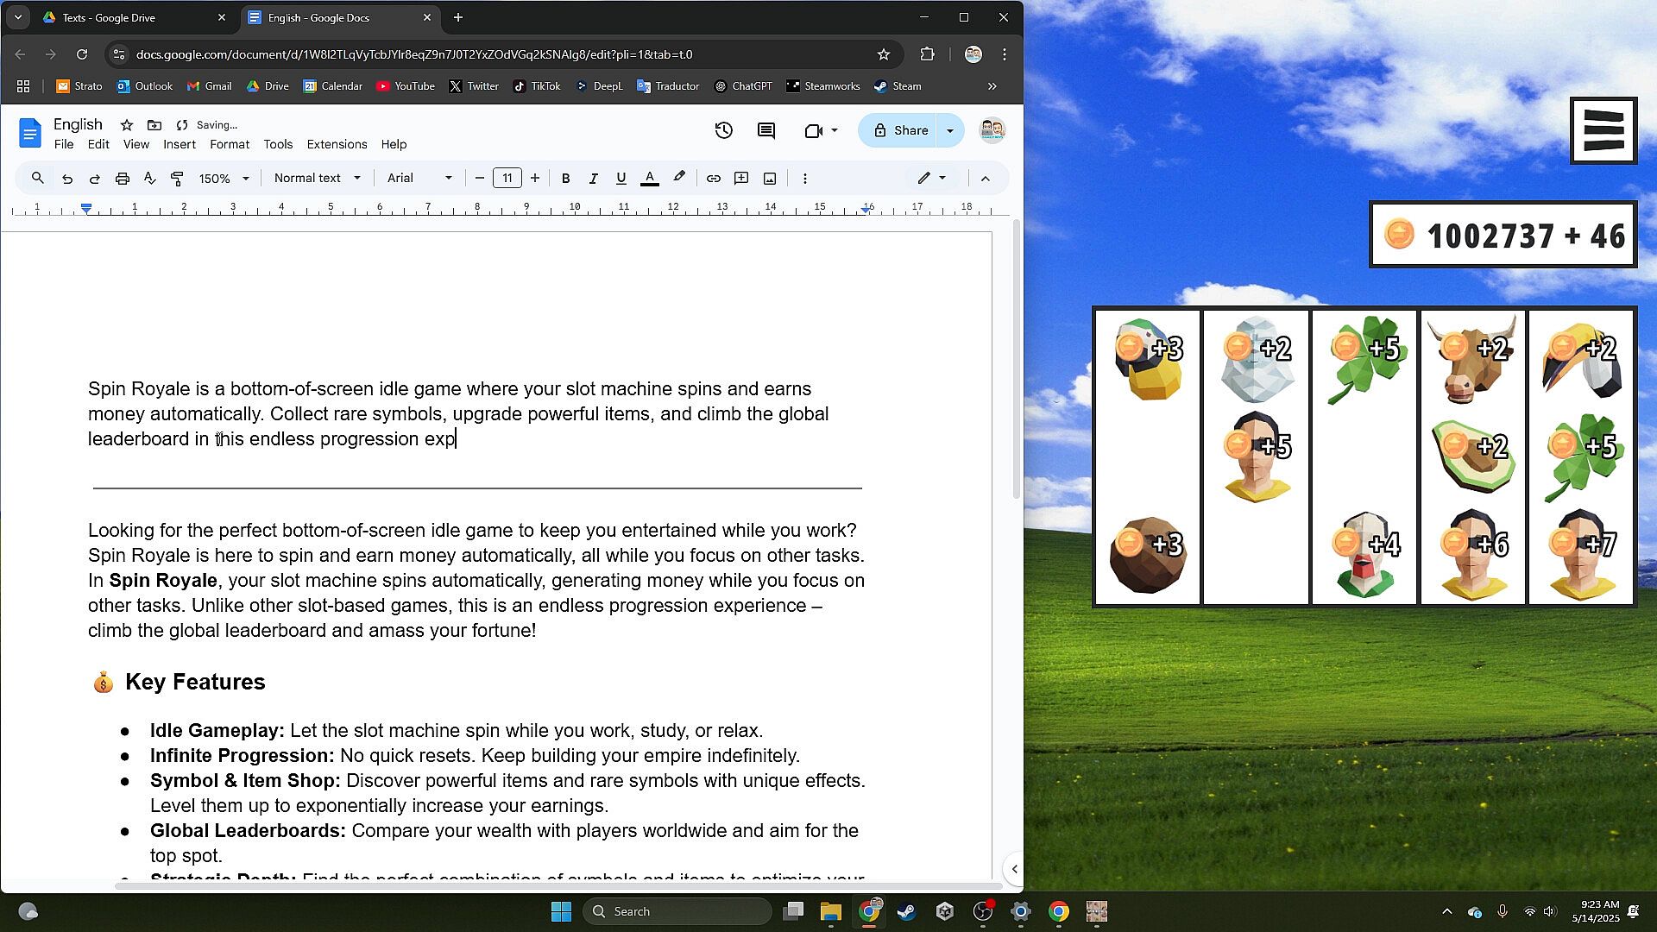Click the Share button

(x=900, y=130)
